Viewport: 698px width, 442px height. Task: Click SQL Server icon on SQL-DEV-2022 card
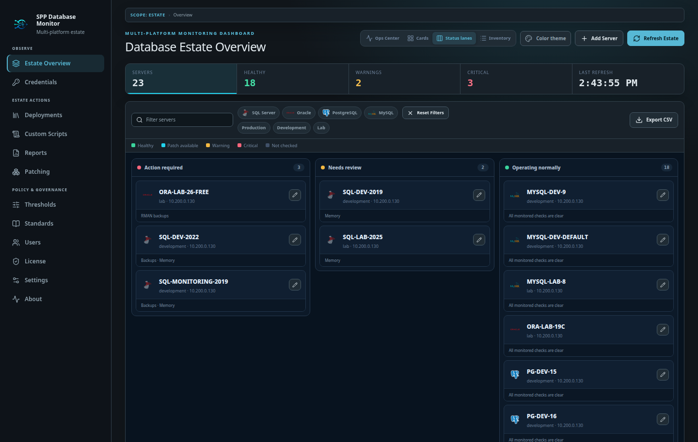point(147,240)
